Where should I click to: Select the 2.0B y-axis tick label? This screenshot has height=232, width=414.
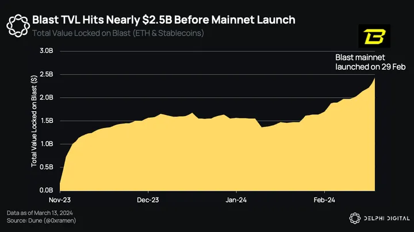[x=47, y=98]
